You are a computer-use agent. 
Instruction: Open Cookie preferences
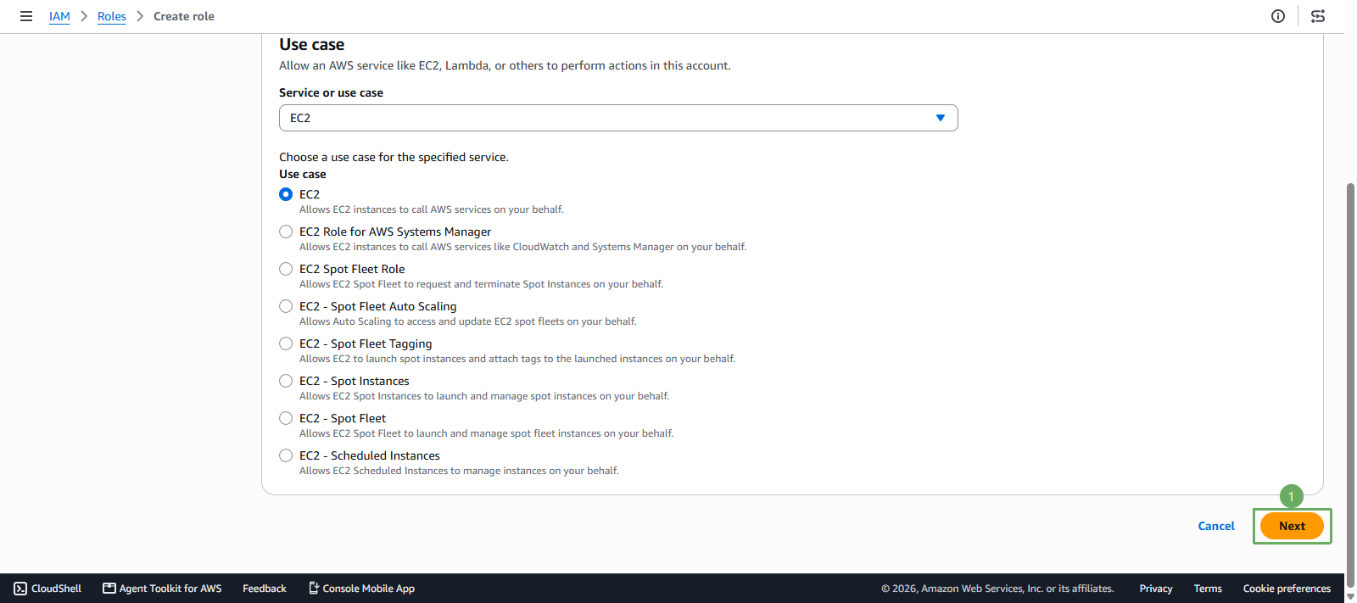coord(1287,589)
